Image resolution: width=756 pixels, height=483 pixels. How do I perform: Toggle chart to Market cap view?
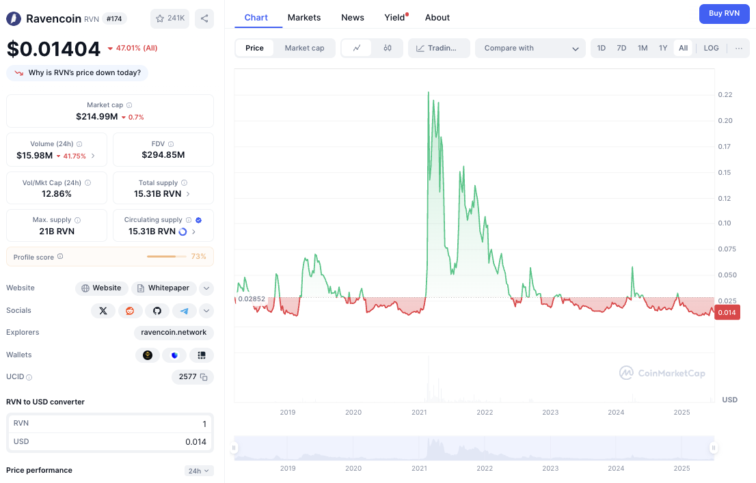point(304,48)
